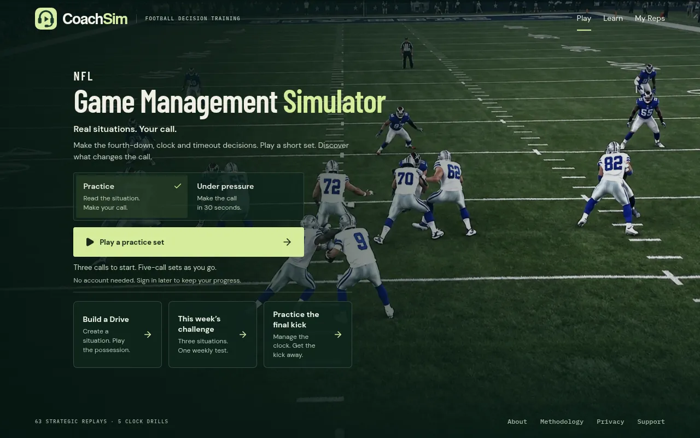Select the Practice mode option
Screen dimensions: 700x438
coord(132,197)
